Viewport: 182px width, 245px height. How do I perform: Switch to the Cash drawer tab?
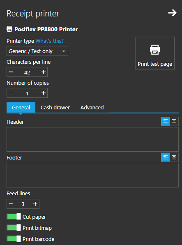(55, 108)
